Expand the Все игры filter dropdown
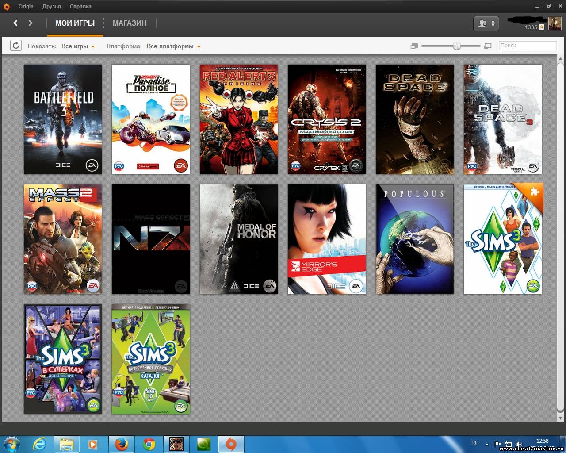This screenshot has width=566, height=453. click(78, 46)
